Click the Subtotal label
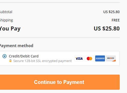This screenshot has width=127, height=93. click(x=6, y=12)
